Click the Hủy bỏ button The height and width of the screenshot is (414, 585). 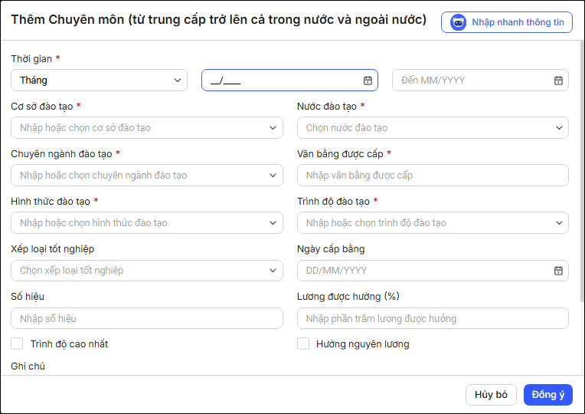pos(491,395)
